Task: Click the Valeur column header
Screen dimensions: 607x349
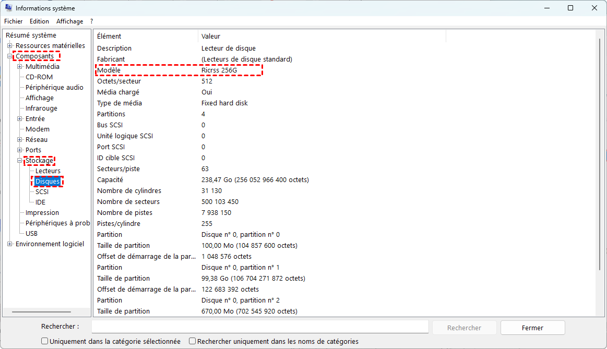Action: pos(322,36)
